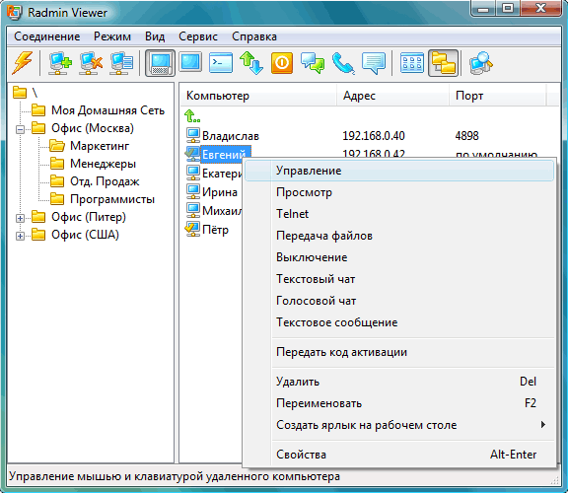Viewport: 568px width, 493px height.
Task: Toggle the View Only mode toolbar button
Action: 190,62
